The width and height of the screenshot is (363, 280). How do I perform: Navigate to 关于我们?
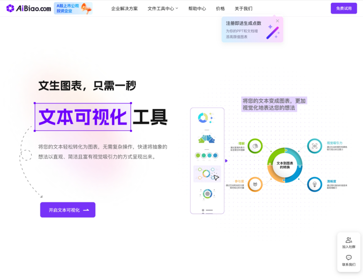coord(243,9)
